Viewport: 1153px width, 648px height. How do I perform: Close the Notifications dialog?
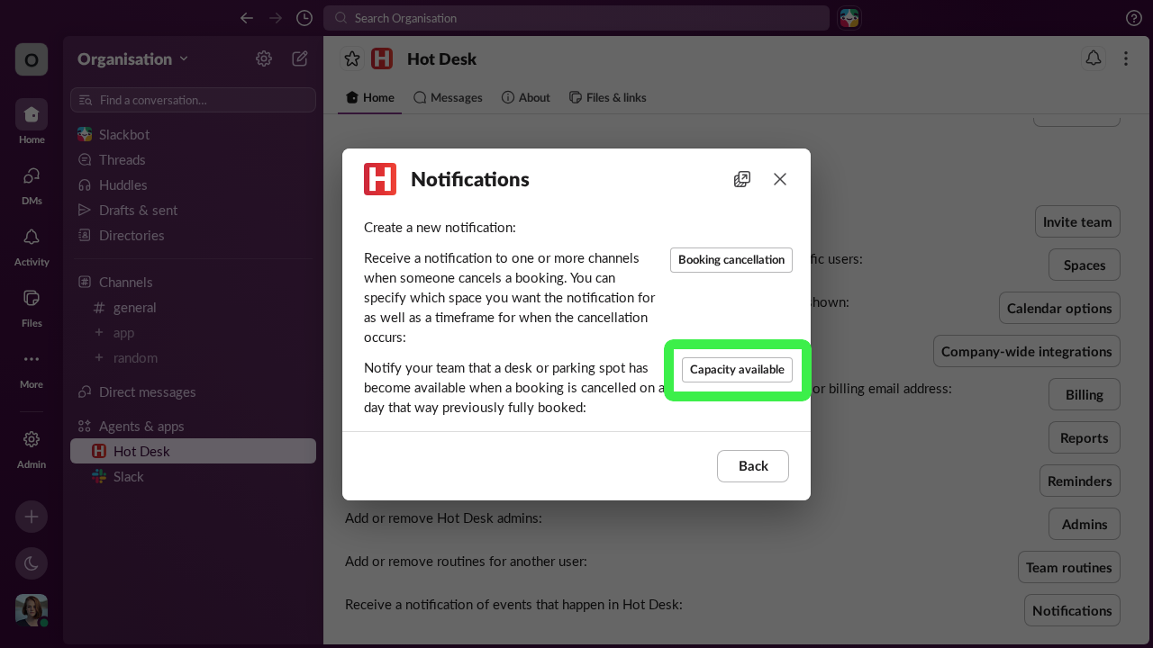click(x=780, y=179)
